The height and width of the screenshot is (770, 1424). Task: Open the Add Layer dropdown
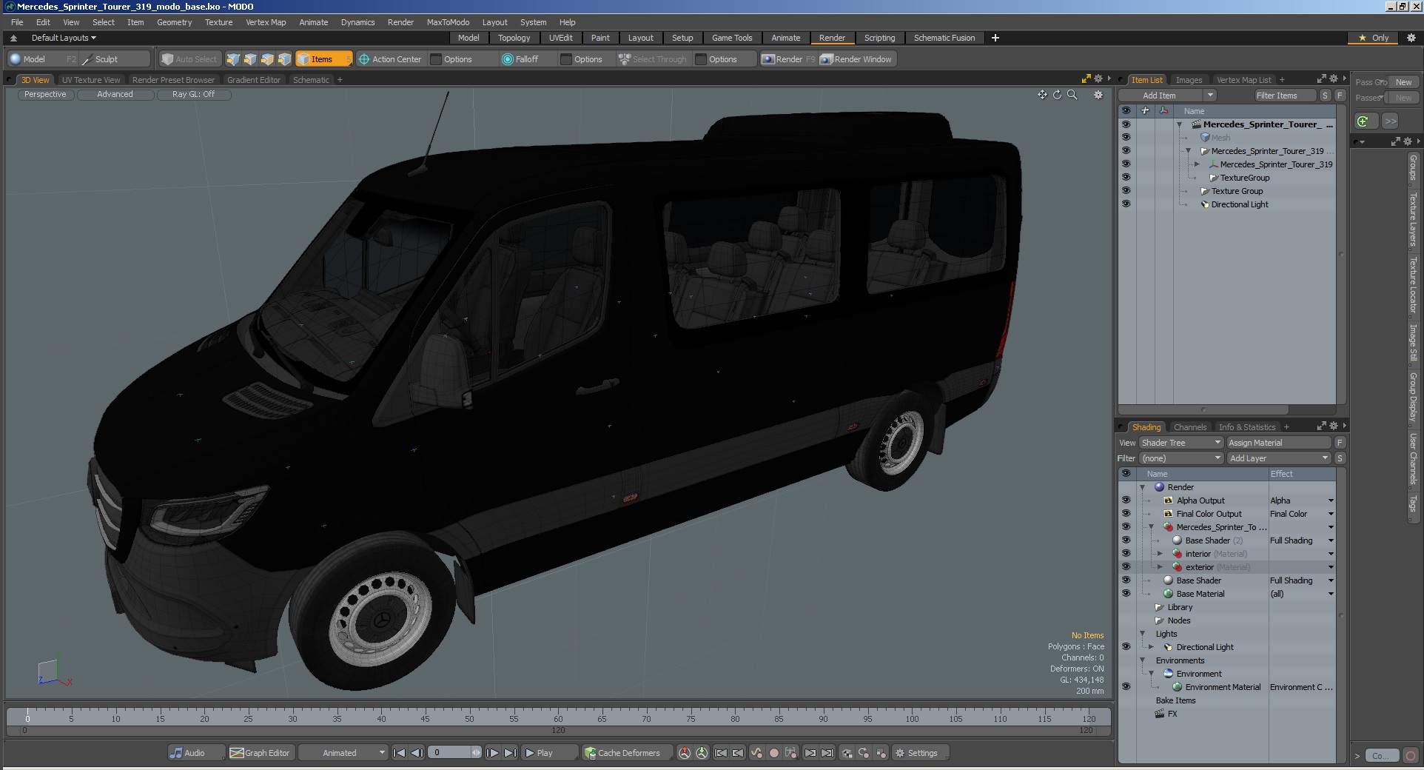1278,458
